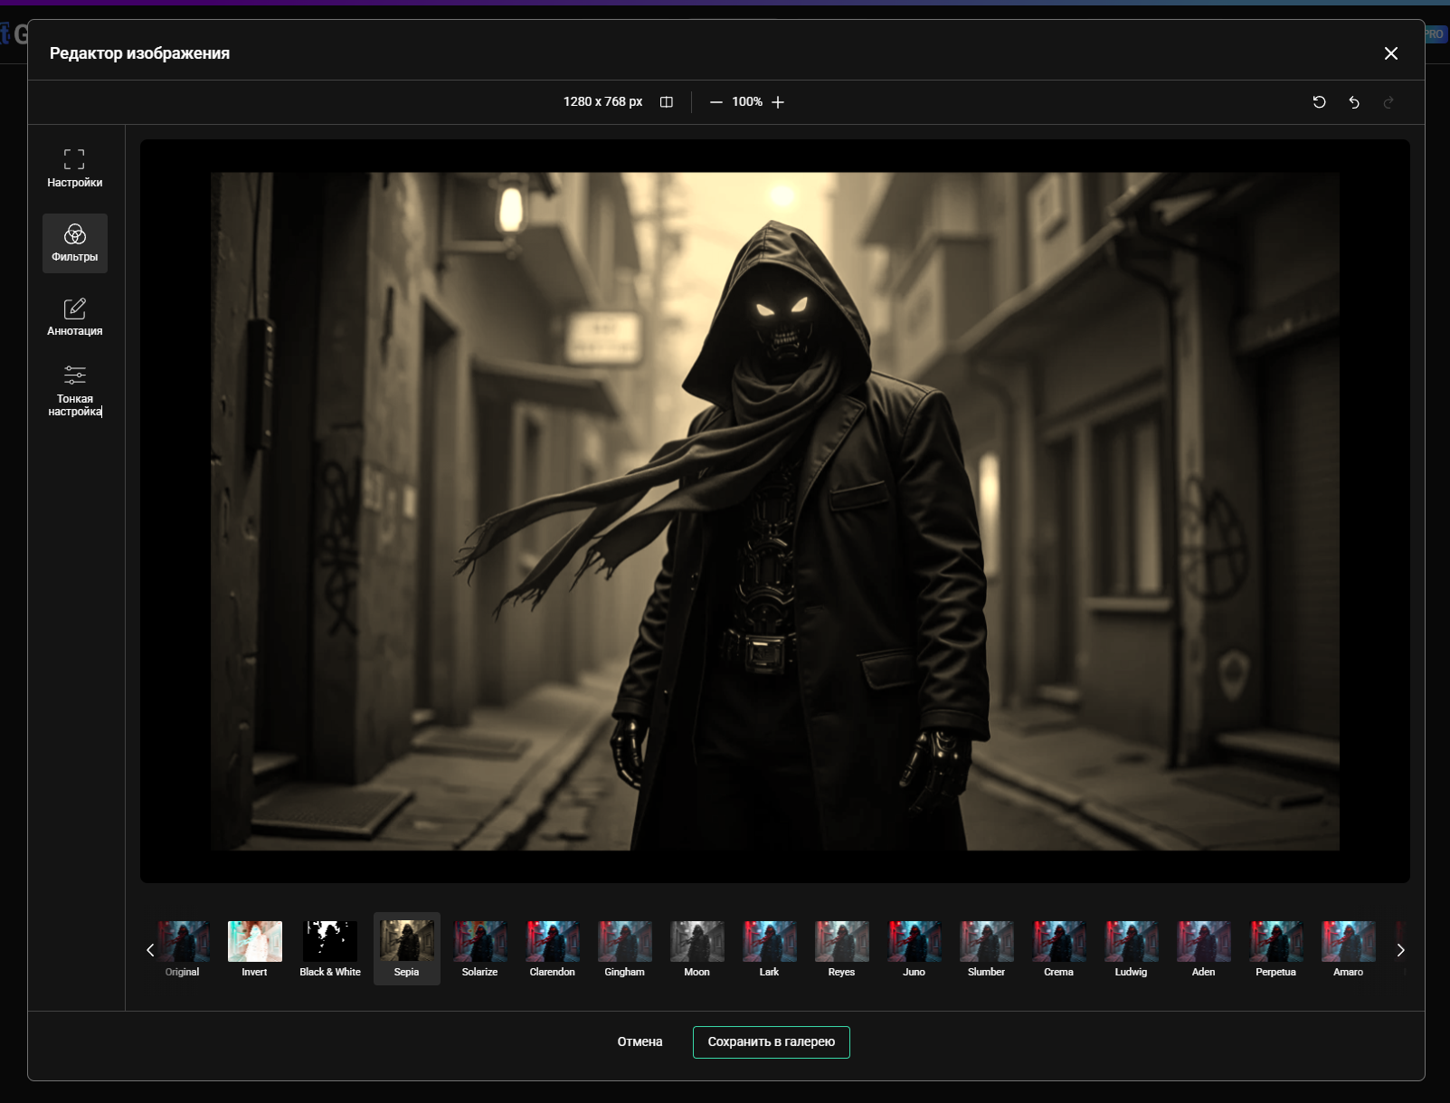Apply the Amaro filter
Screen dimensions: 1450x1103
click(1349, 948)
